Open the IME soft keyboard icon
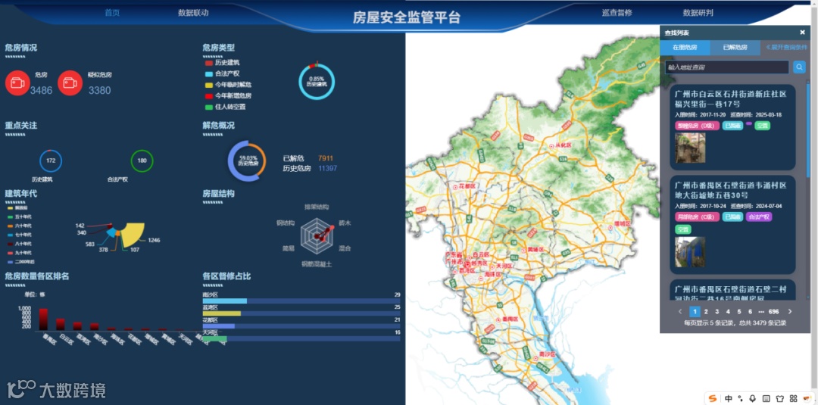 pyautogui.click(x=765, y=398)
